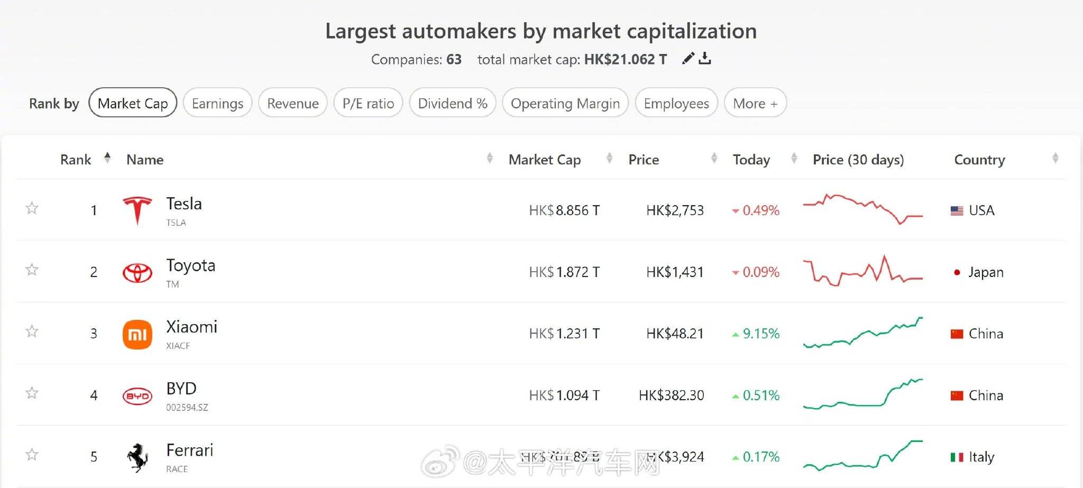Sort by the Rank column arrows
Image resolution: width=1083 pixels, height=488 pixels.
[107, 158]
